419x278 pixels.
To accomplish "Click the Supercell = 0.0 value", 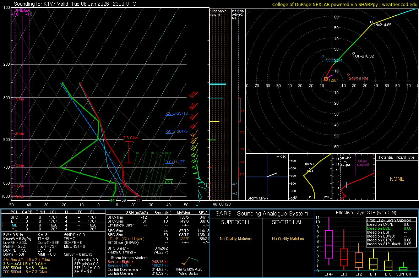I will coord(86,260).
